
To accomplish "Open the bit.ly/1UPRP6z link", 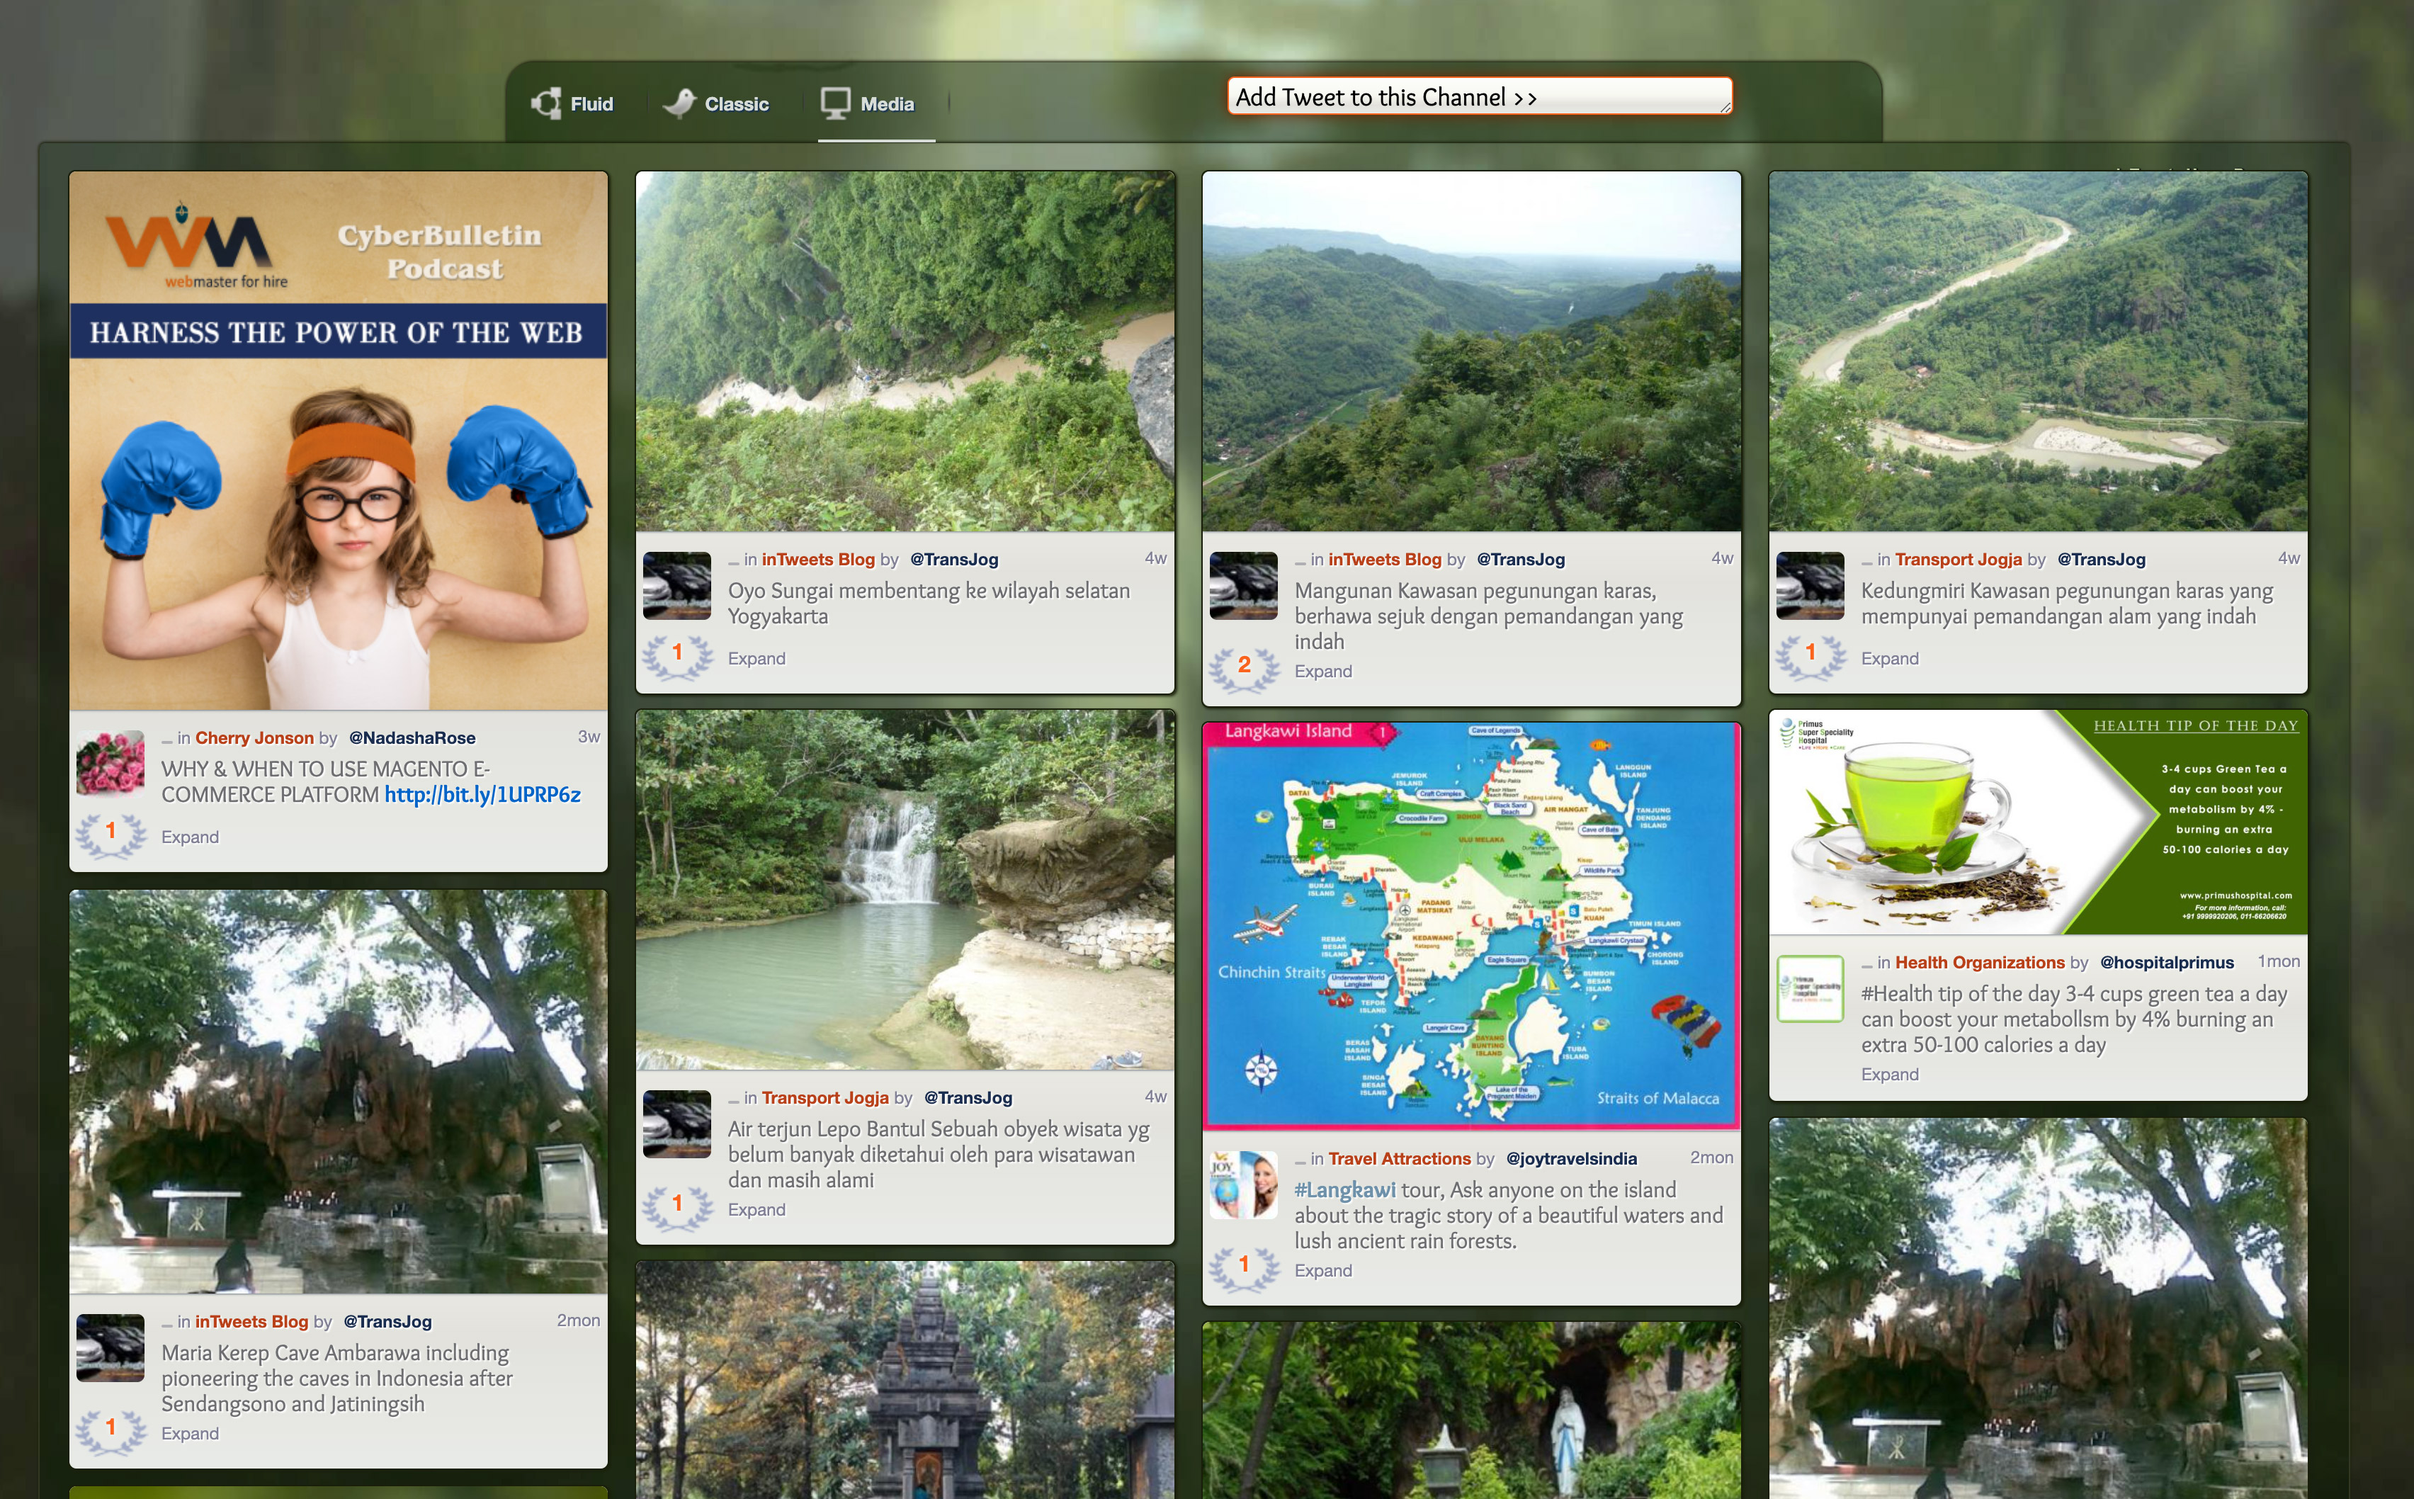I will (x=482, y=794).
